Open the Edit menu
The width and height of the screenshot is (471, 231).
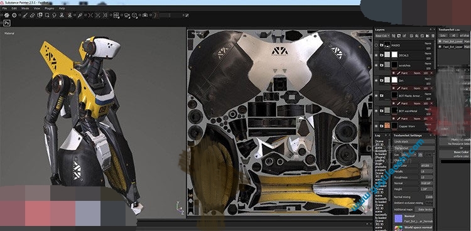[14, 8]
